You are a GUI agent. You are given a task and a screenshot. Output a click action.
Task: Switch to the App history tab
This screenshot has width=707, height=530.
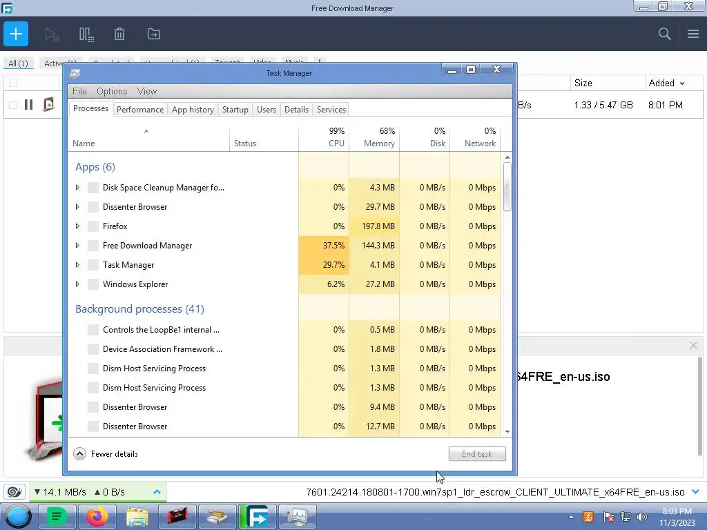pyautogui.click(x=193, y=110)
